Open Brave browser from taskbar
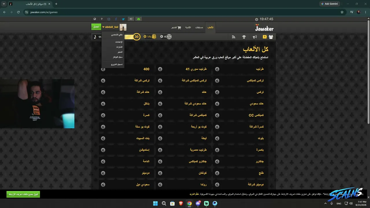 point(181,203)
